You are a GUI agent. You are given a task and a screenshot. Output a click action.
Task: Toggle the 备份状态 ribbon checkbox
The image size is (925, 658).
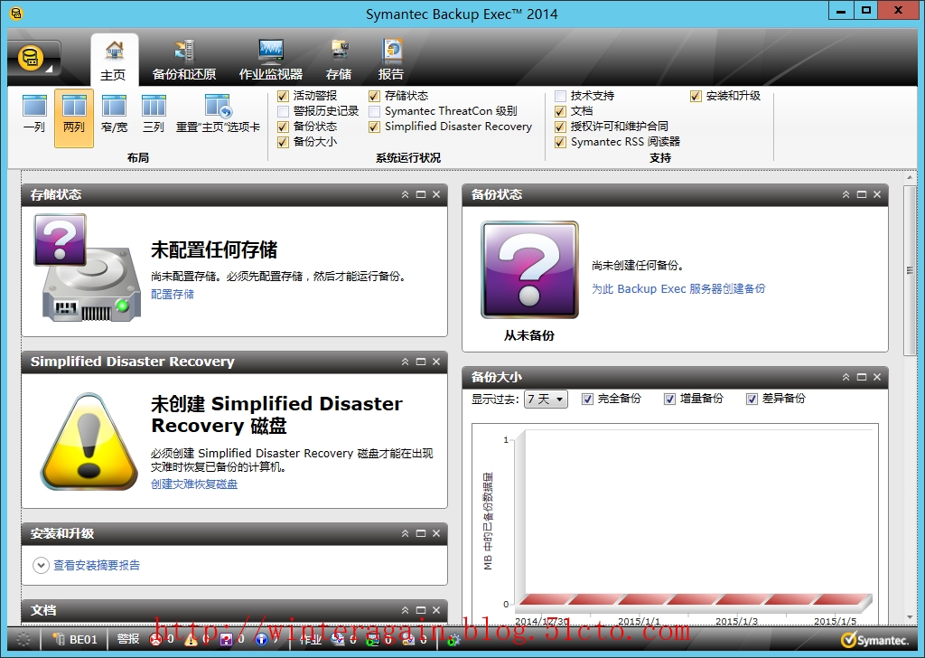coord(283,127)
